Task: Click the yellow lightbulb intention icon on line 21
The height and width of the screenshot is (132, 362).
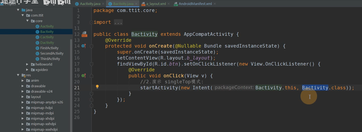Action: tap(97, 87)
